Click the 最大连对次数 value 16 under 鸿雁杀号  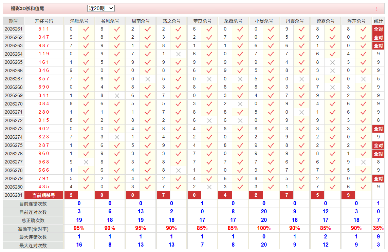79,245
